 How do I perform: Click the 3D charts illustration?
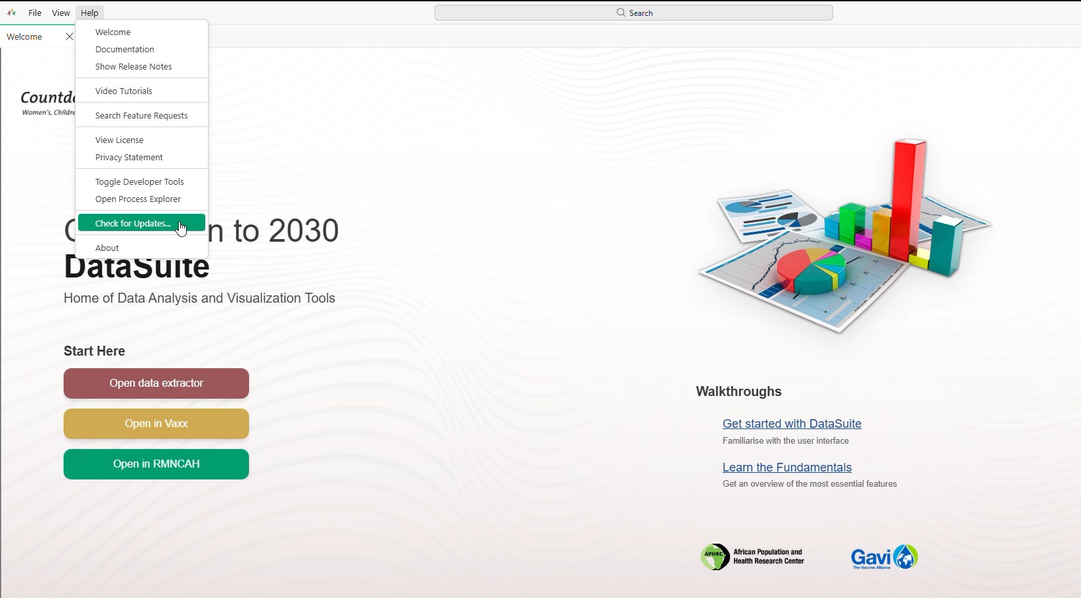845,234
